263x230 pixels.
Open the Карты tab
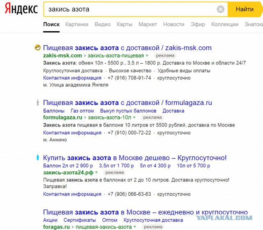pos(125,25)
